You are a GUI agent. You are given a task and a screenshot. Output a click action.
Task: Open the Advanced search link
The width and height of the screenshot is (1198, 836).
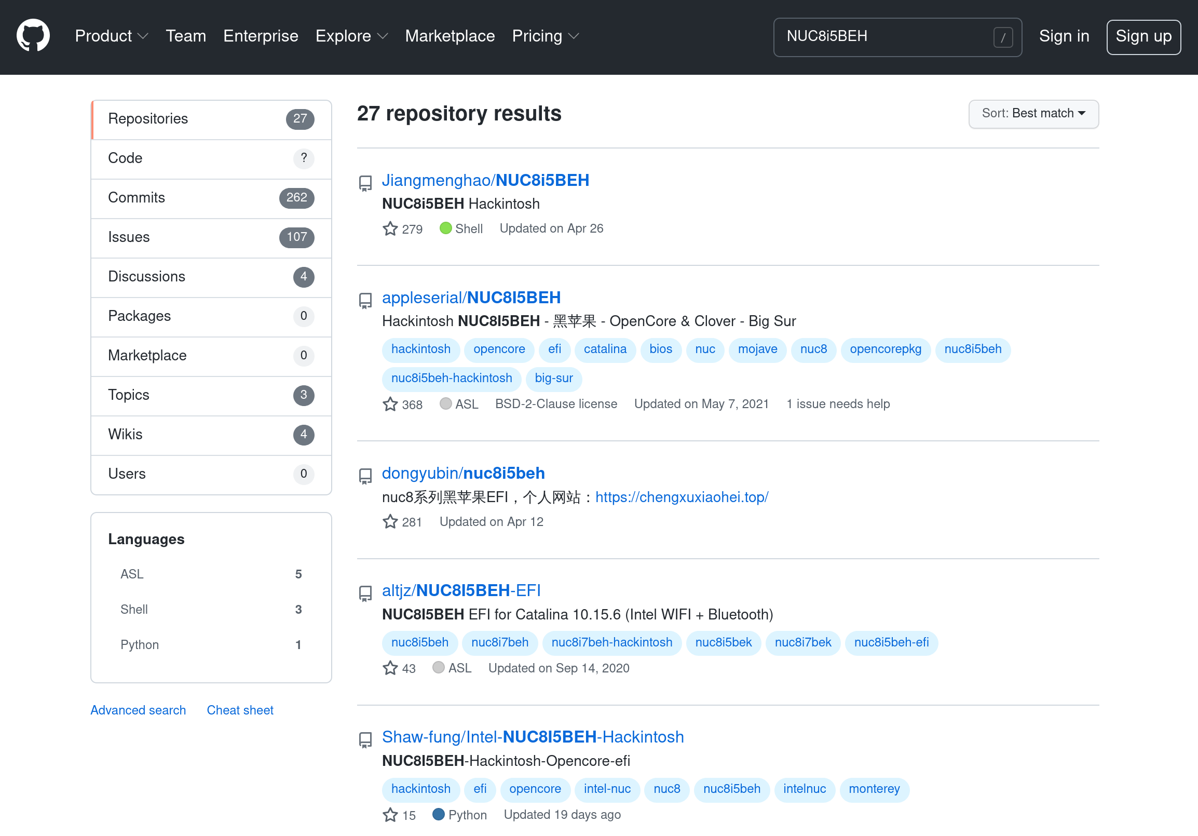(138, 710)
